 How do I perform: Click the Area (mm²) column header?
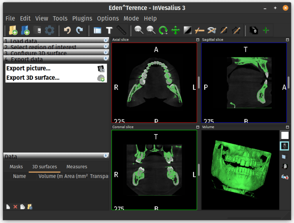point(76,176)
